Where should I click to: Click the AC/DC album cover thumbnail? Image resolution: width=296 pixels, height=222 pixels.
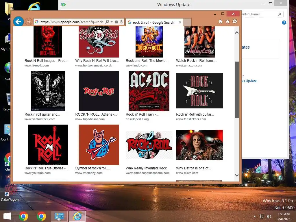click(x=149, y=91)
